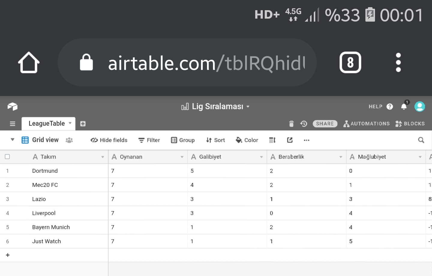Open the browser home icon
The height and width of the screenshot is (276, 432).
tap(29, 62)
